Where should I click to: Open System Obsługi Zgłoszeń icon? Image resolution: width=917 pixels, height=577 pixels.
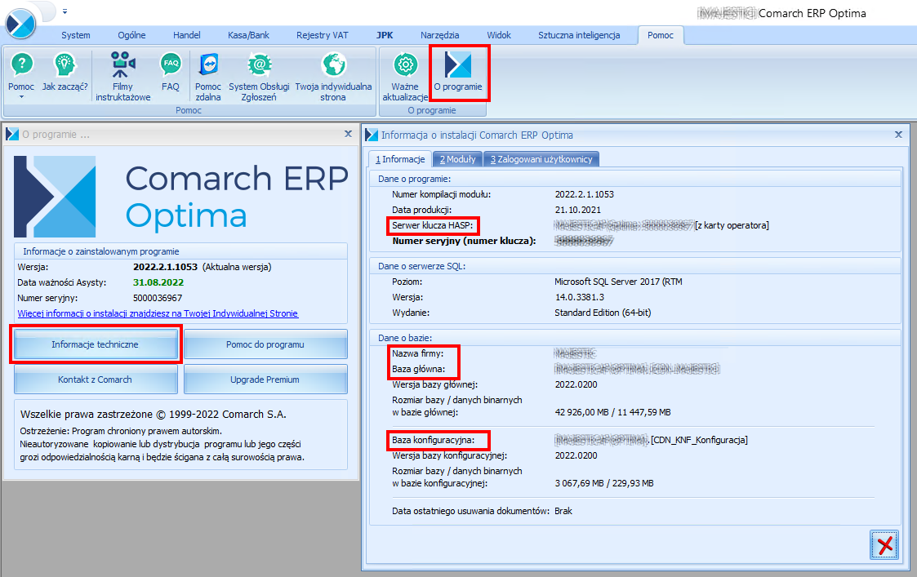click(259, 65)
